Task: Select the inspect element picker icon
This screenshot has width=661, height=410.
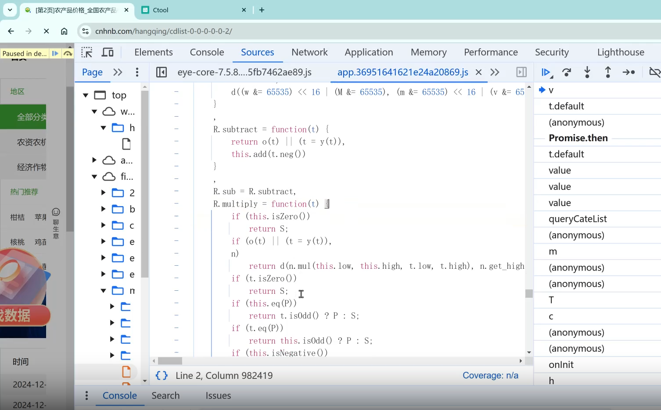Action: tap(86, 53)
